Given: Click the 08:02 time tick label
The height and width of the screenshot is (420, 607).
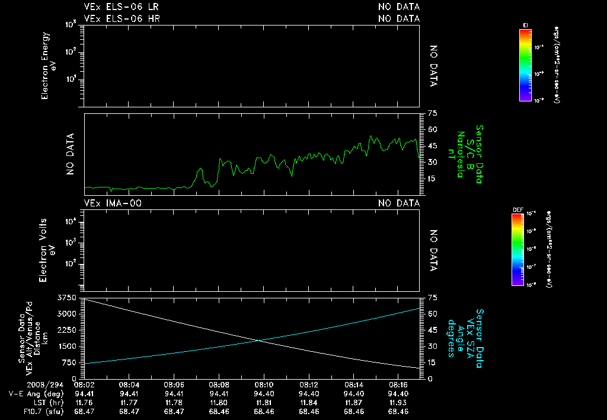Looking at the screenshot, I should click(84, 385).
